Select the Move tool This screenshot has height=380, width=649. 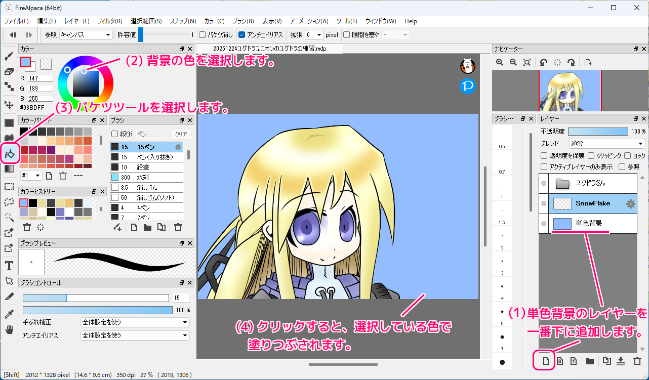tap(9, 105)
